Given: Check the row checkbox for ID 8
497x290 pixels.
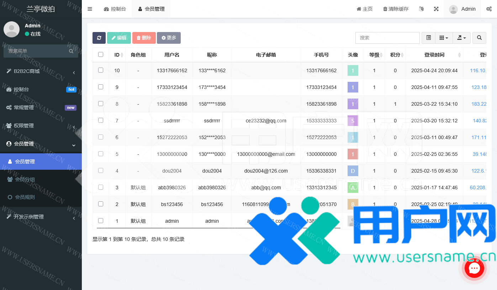Looking at the screenshot, I should (x=101, y=104).
